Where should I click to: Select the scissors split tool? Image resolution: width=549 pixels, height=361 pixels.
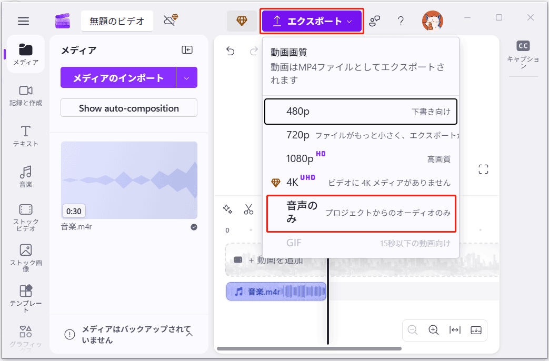click(x=249, y=209)
